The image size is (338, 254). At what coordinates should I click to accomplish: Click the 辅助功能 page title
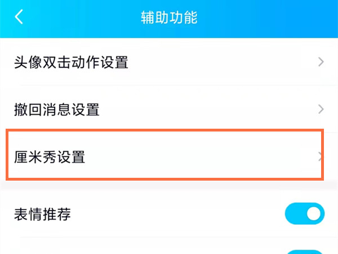click(x=169, y=17)
